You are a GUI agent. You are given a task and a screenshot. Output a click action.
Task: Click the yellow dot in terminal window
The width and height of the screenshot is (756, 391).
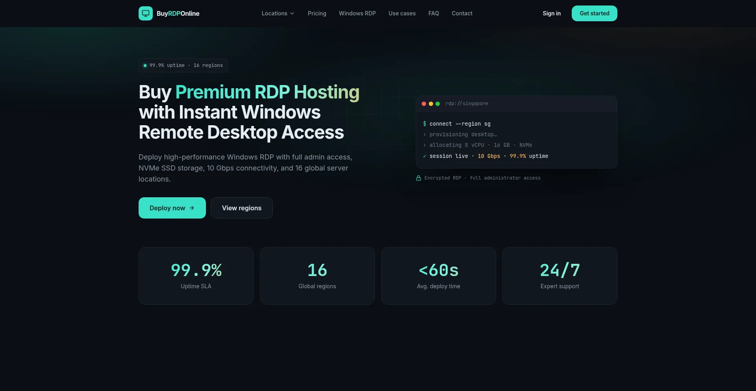(x=431, y=104)
